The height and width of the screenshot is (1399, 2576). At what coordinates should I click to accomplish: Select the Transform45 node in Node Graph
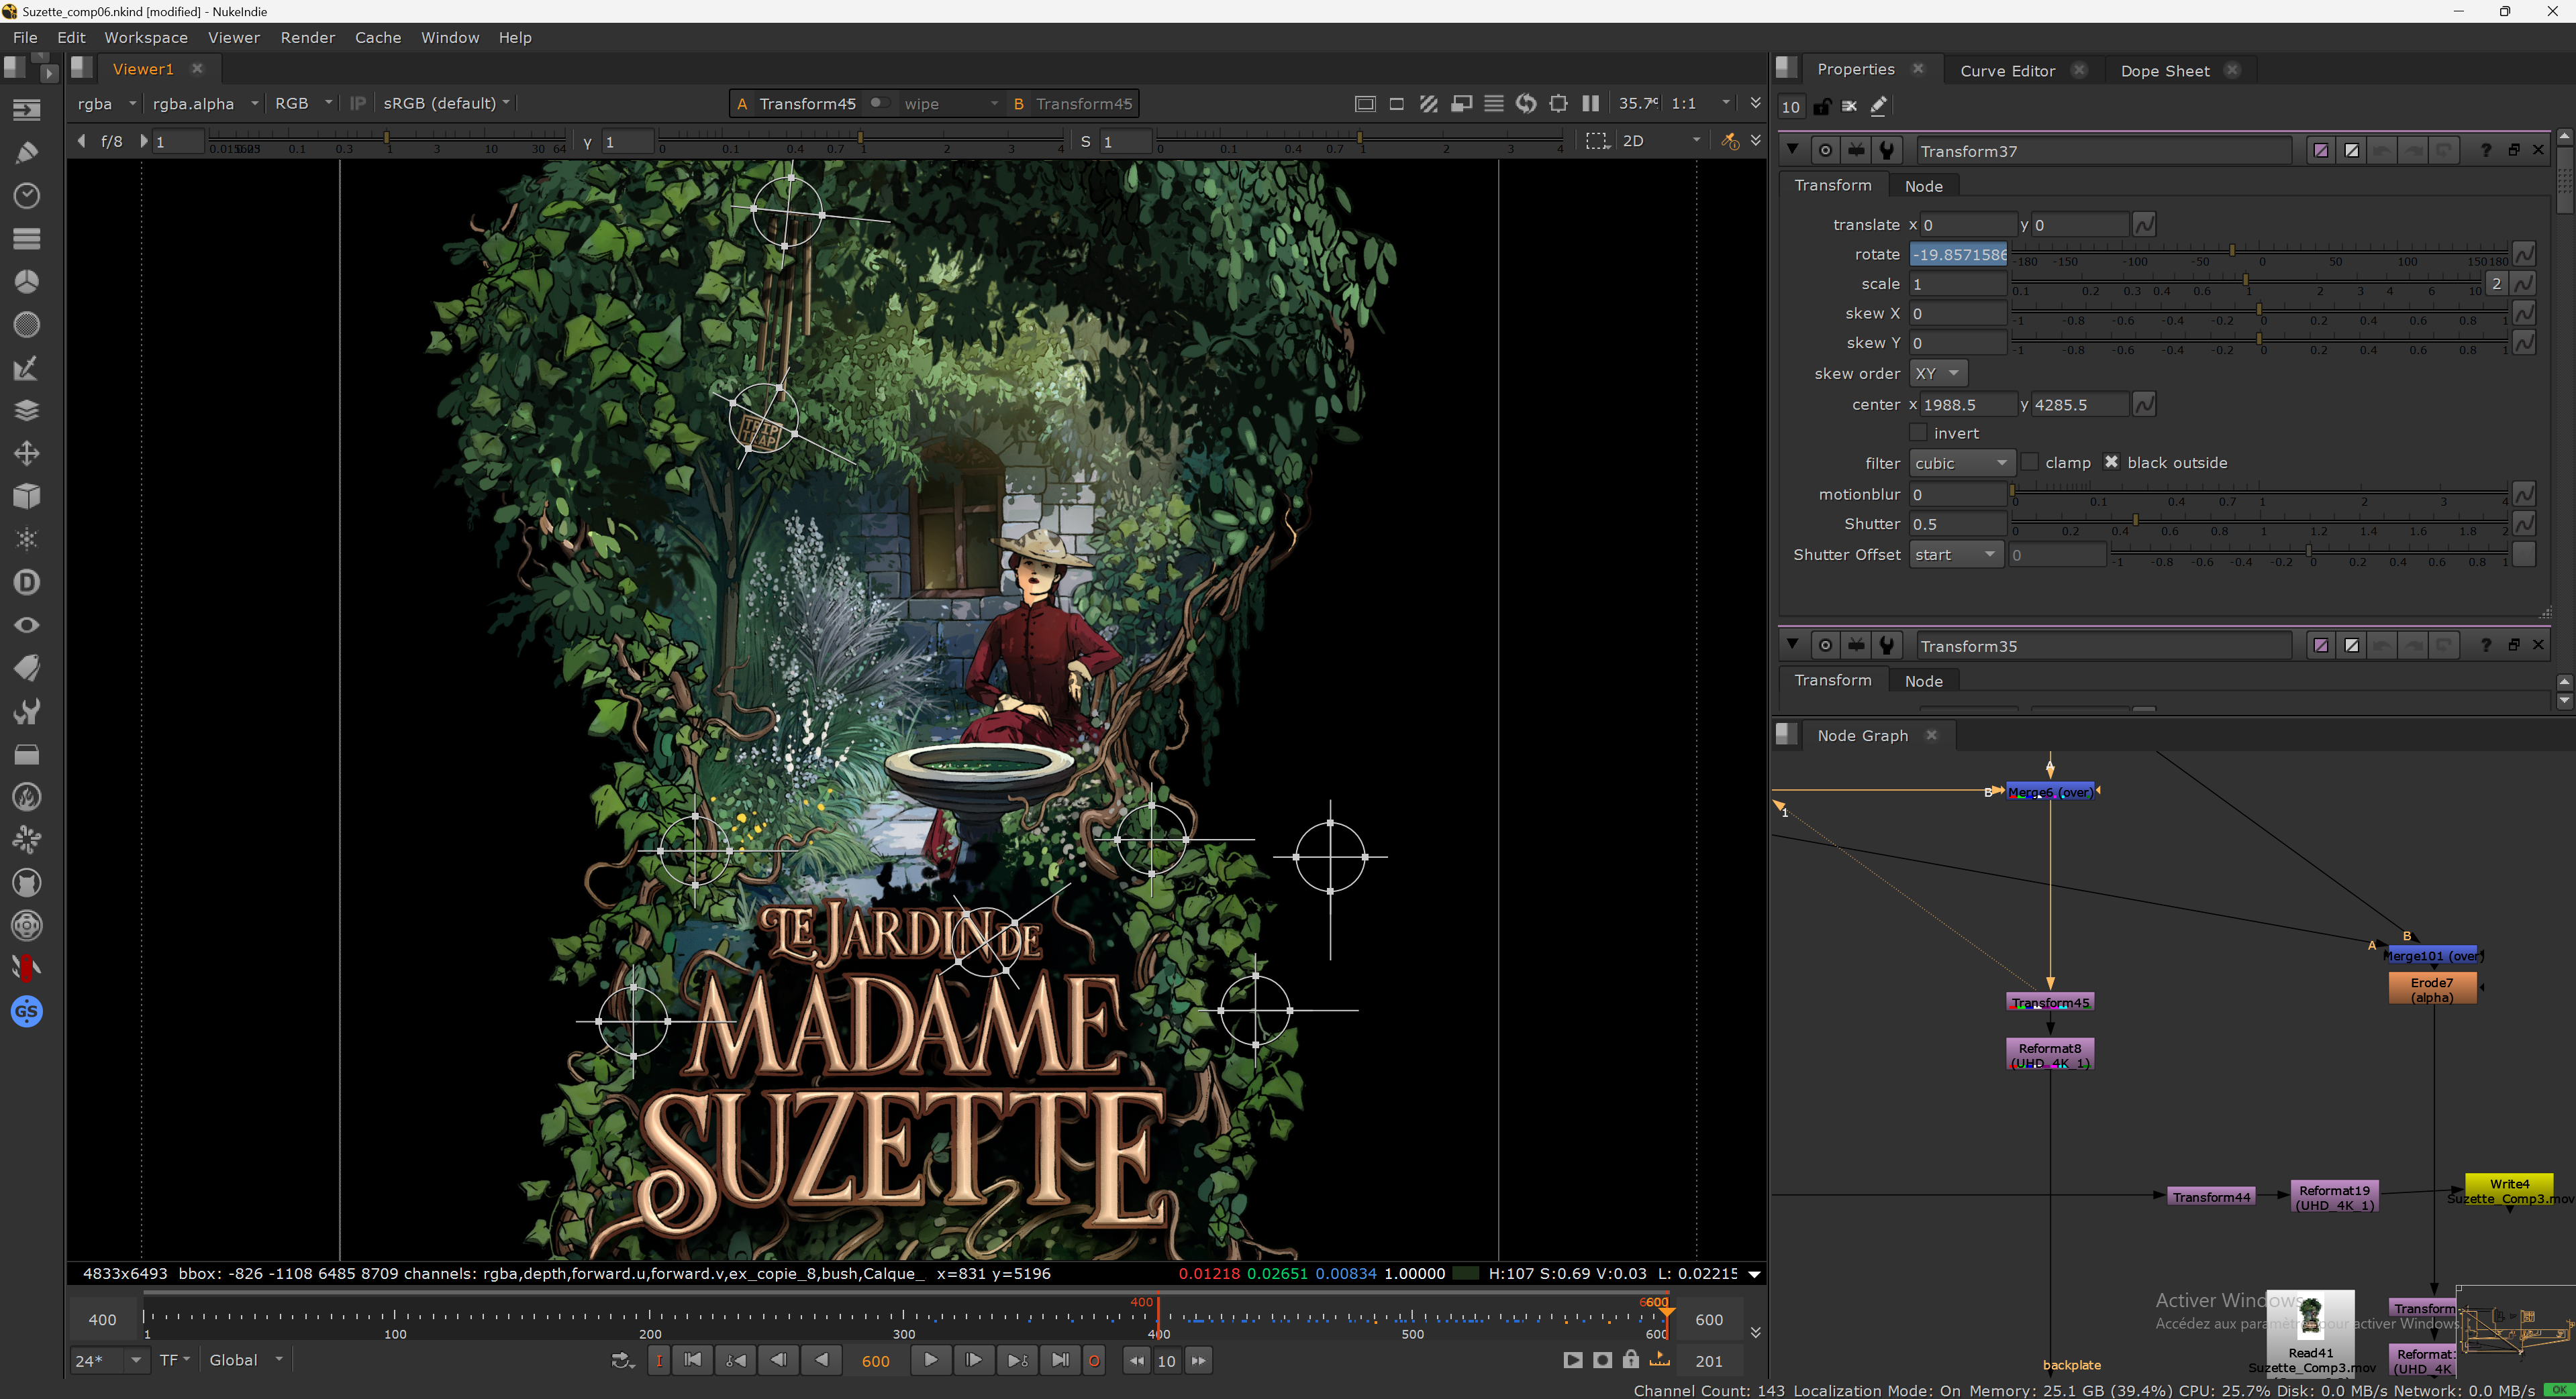coord(2049,1002)
